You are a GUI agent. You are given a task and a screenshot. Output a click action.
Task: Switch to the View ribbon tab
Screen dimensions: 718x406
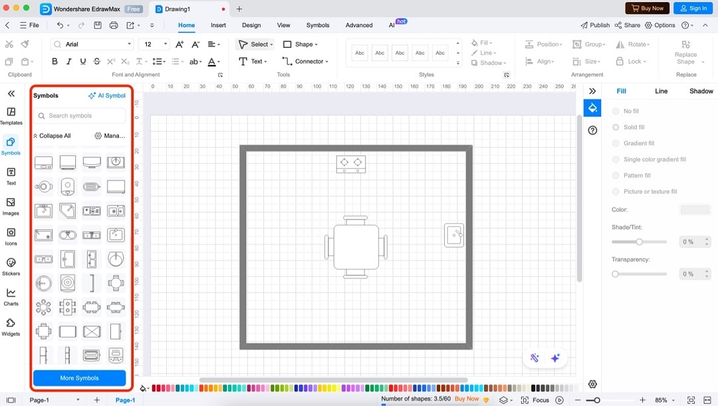point(283,25)
